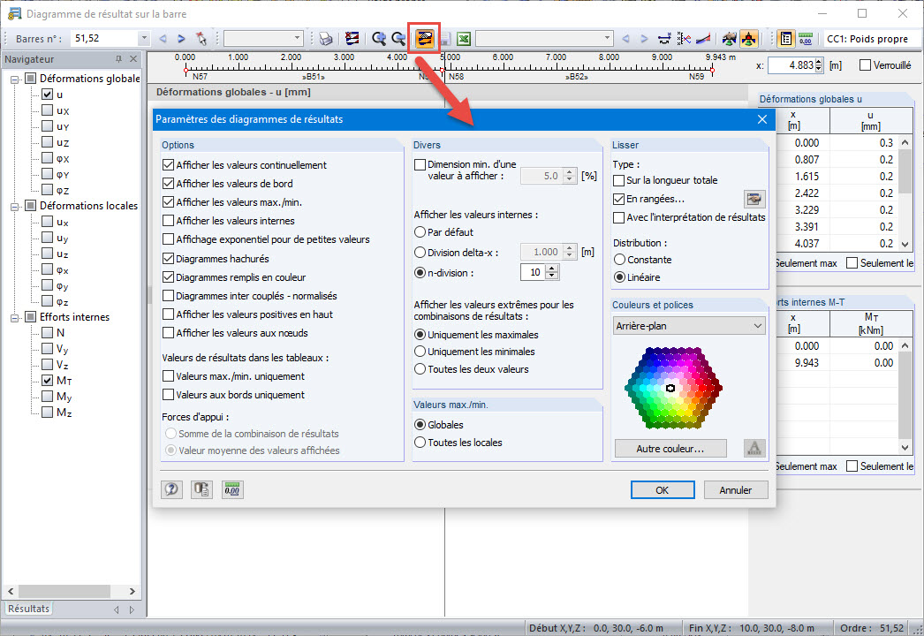Click the toolbar icon right of the grayed navigation arrows
The width and height of the screenshot is (924, 636).
pos(664,39)
